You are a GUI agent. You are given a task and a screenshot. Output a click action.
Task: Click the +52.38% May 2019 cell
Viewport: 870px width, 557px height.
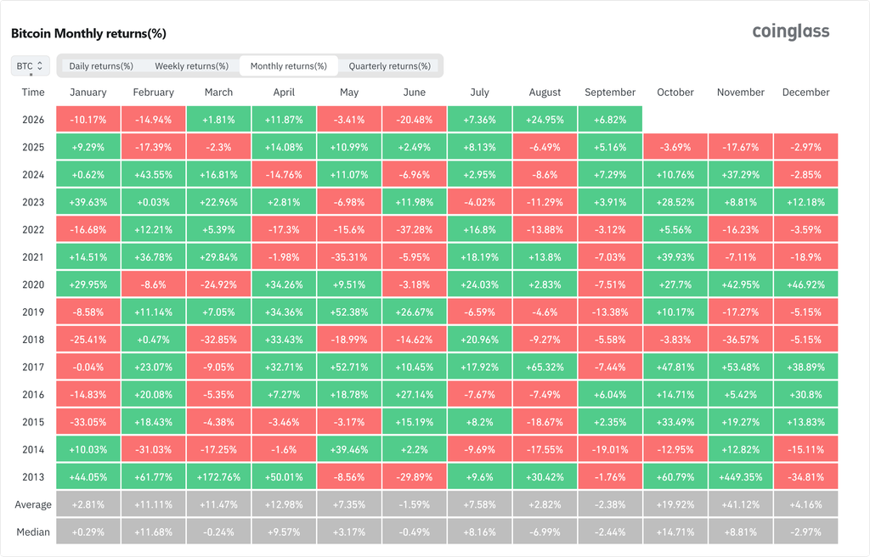tap(349, 312)
